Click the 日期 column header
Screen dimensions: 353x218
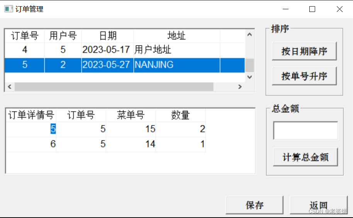click(108, 36)
